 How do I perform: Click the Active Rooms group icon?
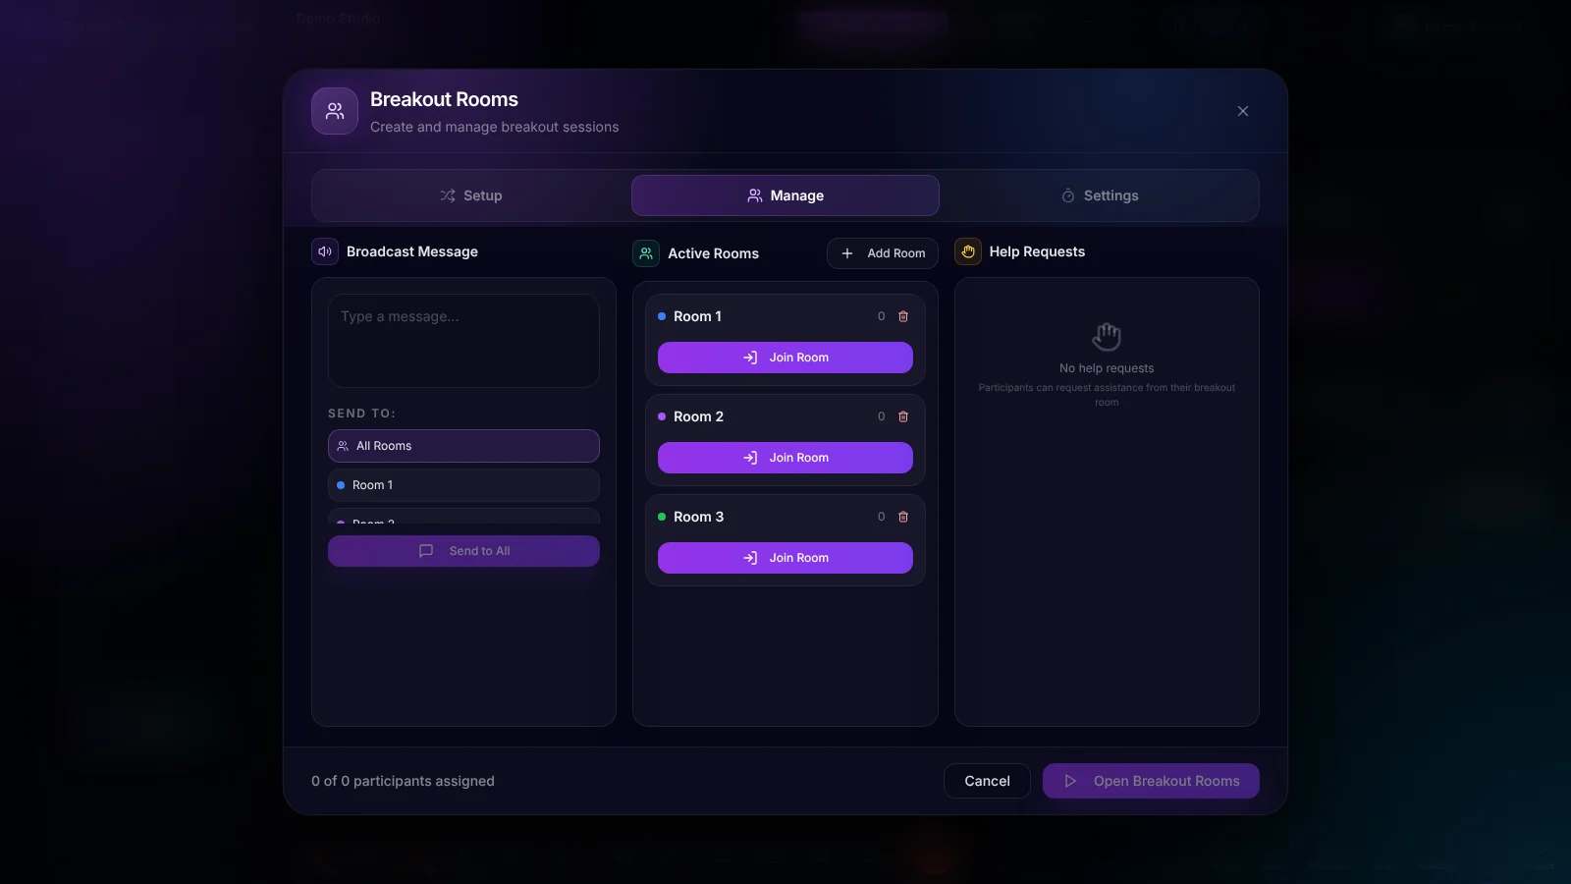(646, 253)
